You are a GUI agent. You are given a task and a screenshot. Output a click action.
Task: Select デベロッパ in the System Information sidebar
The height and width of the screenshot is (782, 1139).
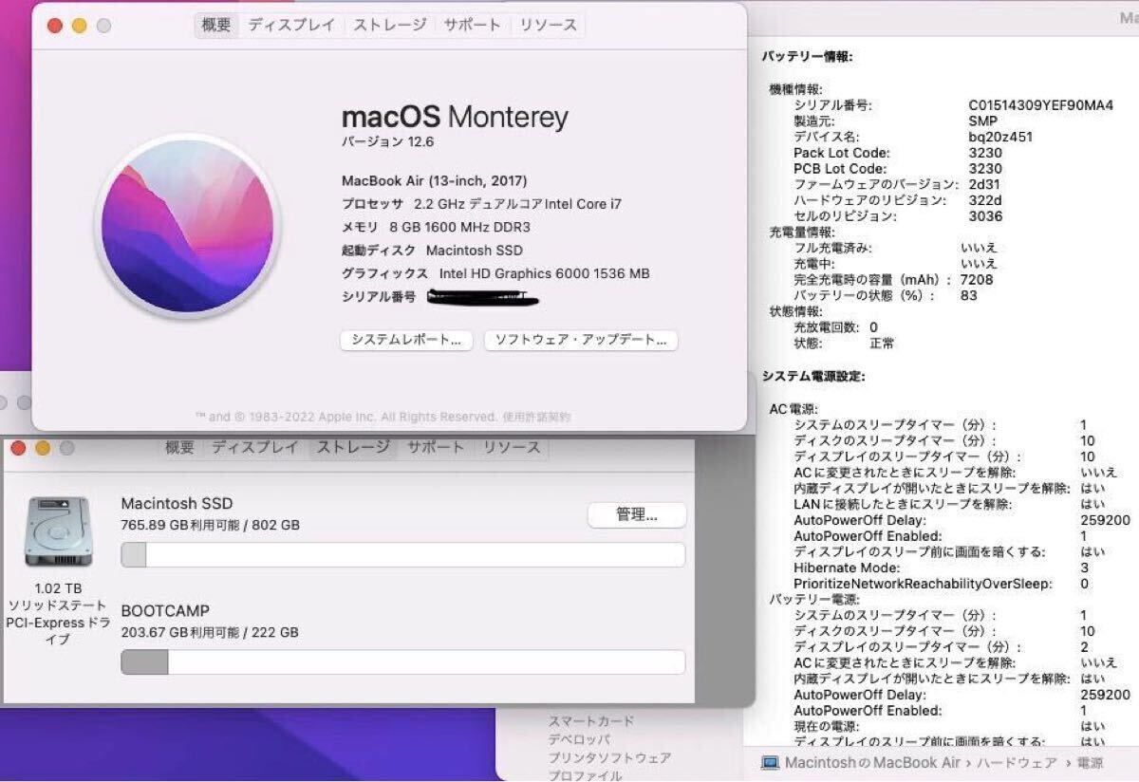click(x=579, y=739)
